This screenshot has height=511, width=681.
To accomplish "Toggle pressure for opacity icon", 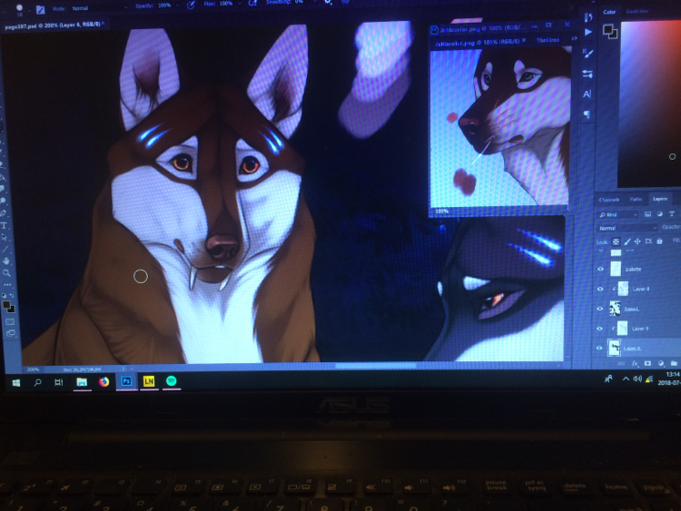I will 191,5.
